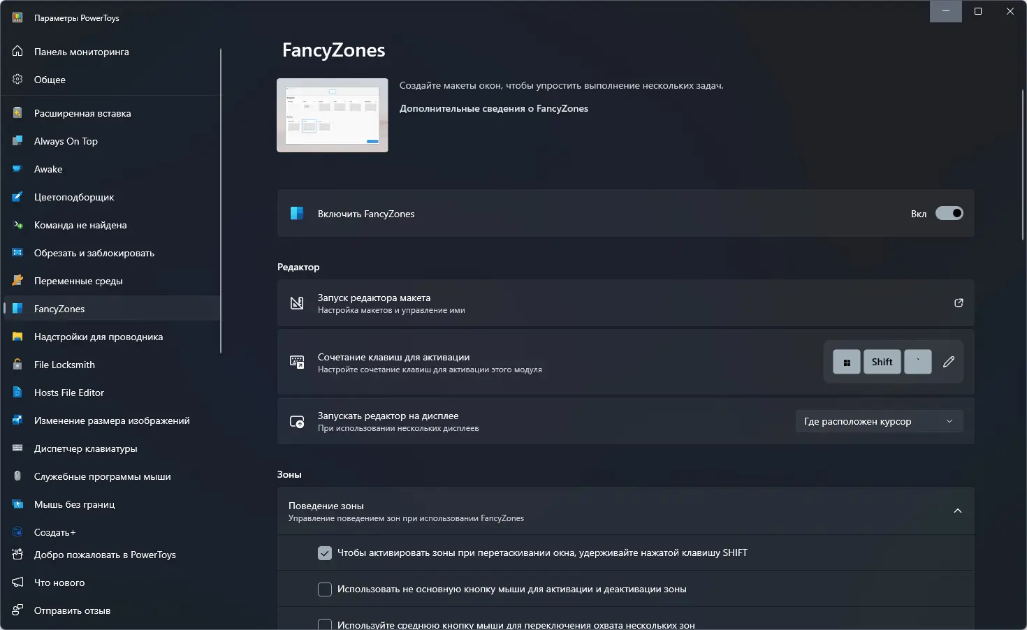Click the Shift key in activation shortcut
The height and width of the screenshot is (630, 1027).
[882, 362]
